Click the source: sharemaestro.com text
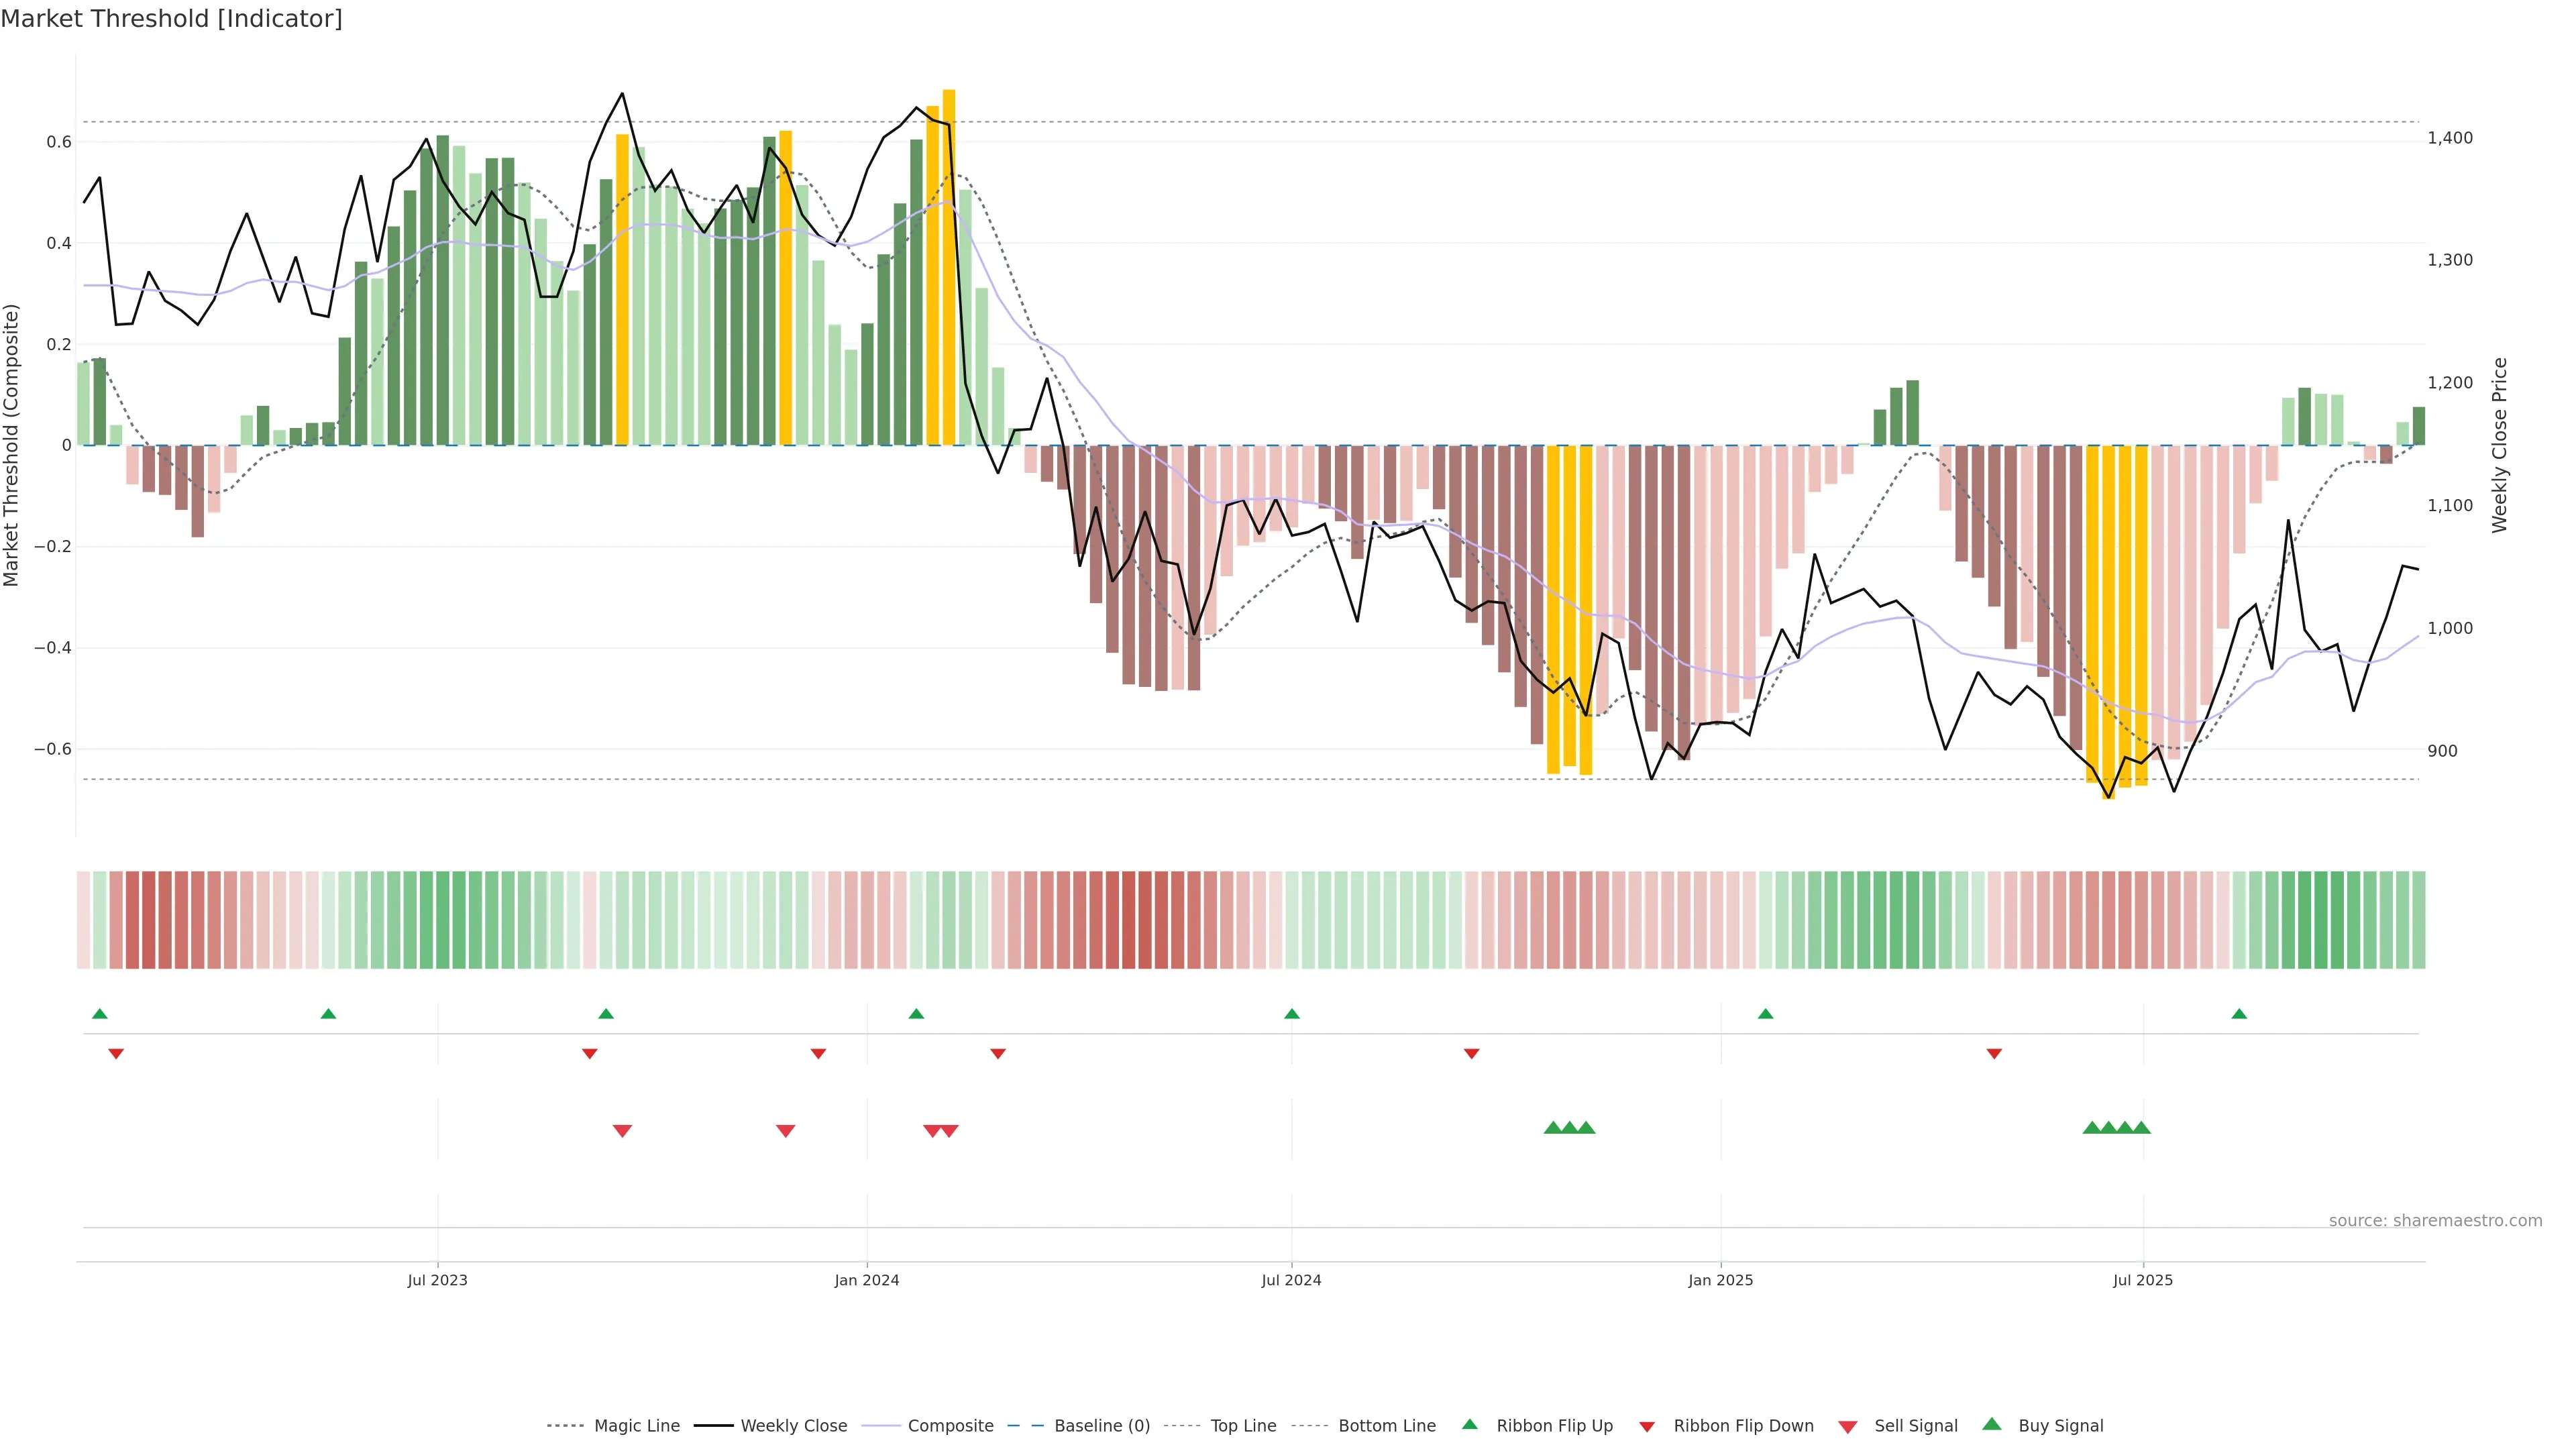The image size is (2576, 1449). [x=2435, y=1221]
